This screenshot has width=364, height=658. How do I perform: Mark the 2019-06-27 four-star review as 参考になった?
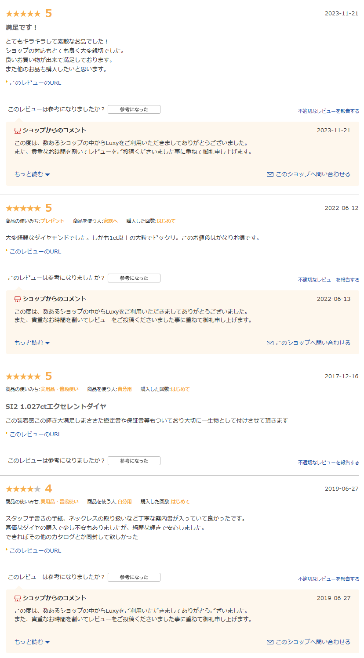coord(134,577)
